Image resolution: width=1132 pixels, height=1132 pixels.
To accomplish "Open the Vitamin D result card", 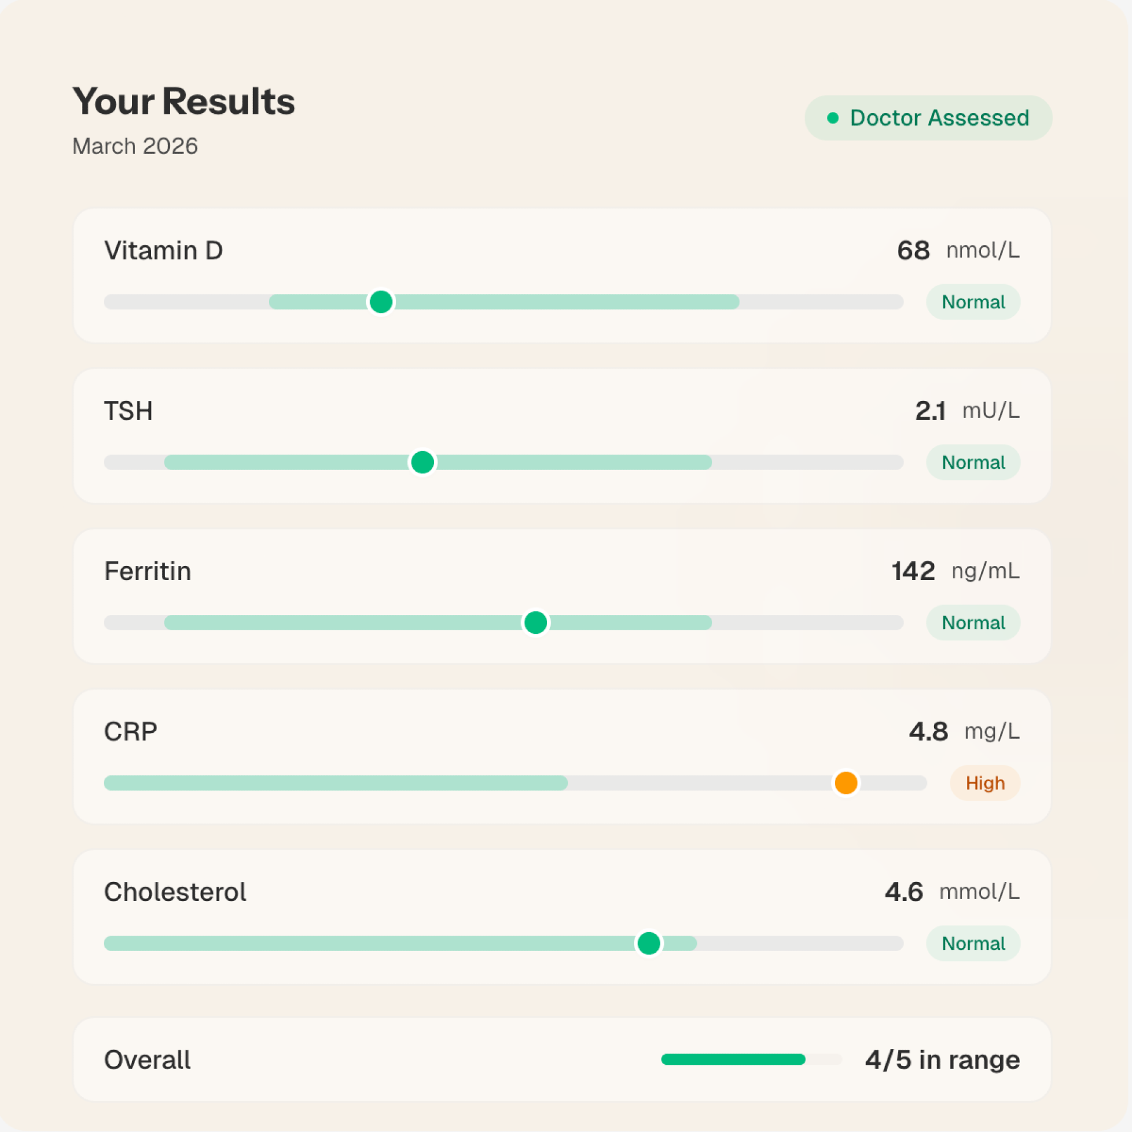I will pos(560,274).
